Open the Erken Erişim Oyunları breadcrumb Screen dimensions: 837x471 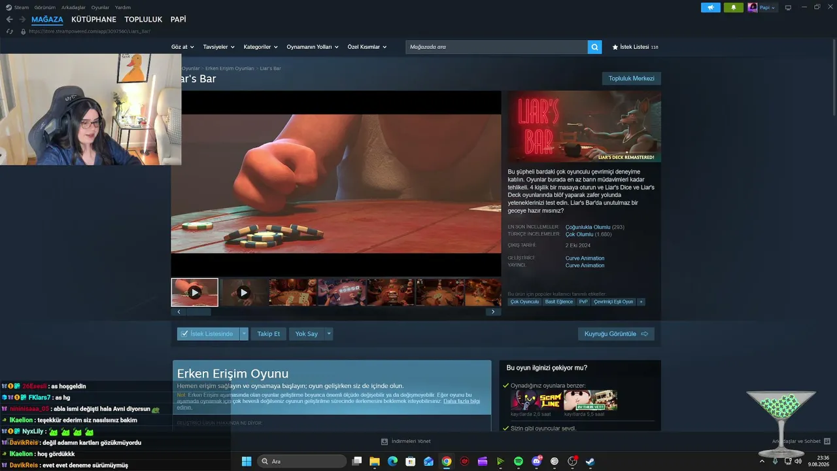(x=230, y=69)
